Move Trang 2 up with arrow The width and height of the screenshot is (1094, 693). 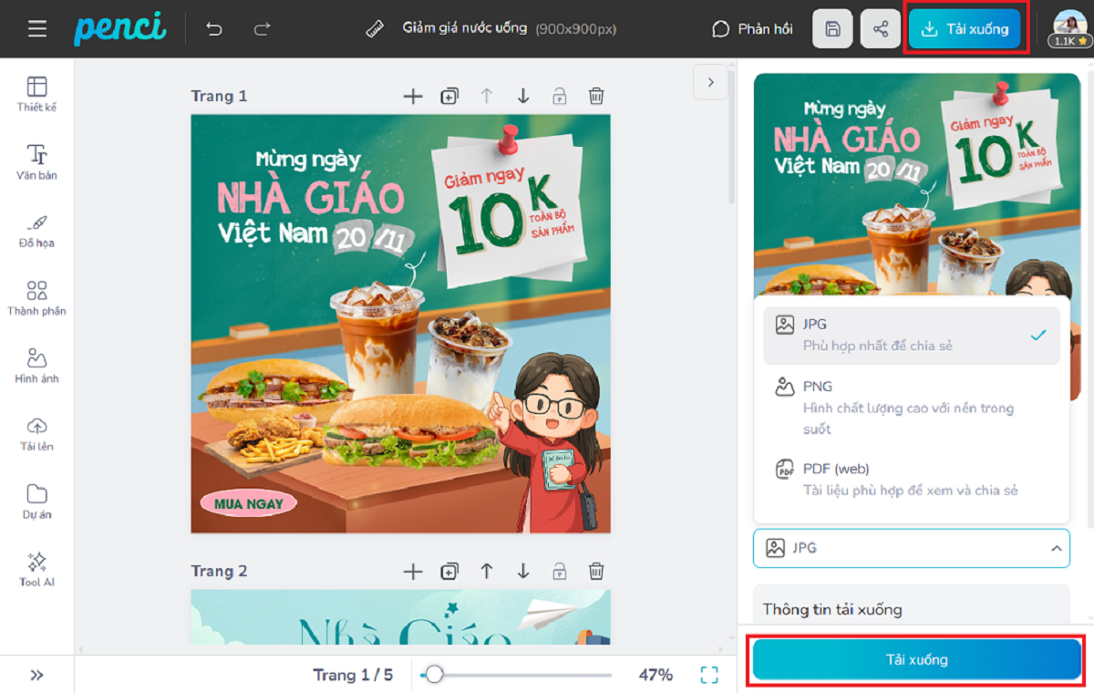click(487, 571)
